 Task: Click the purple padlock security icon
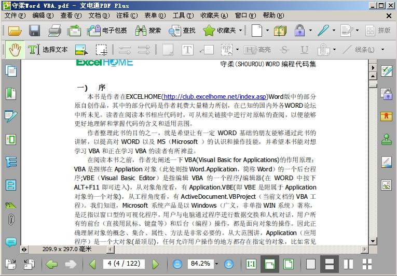[300, 31]
